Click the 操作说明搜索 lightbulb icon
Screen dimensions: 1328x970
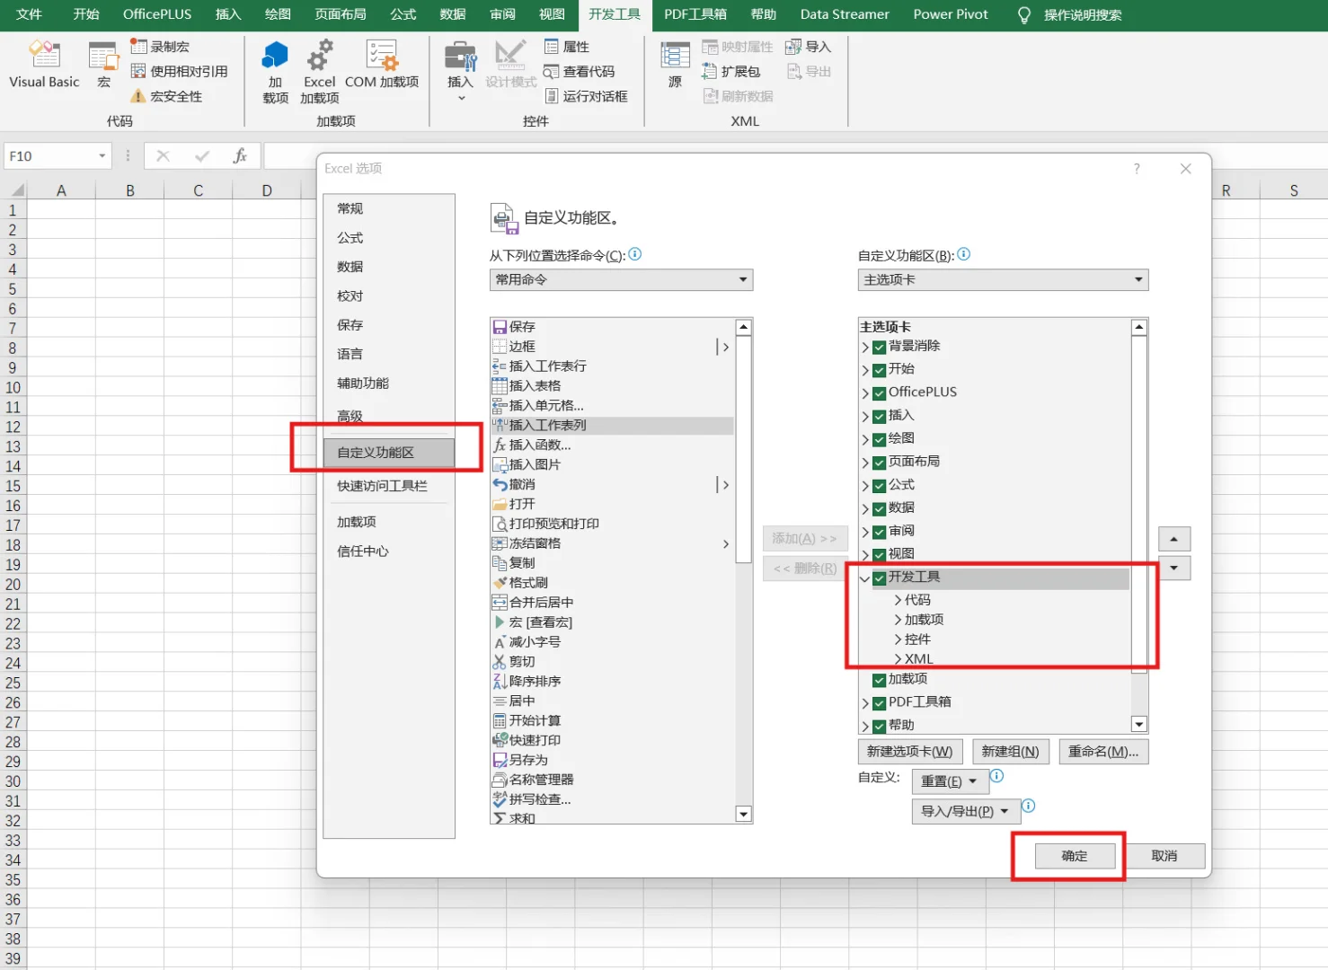1023,15
